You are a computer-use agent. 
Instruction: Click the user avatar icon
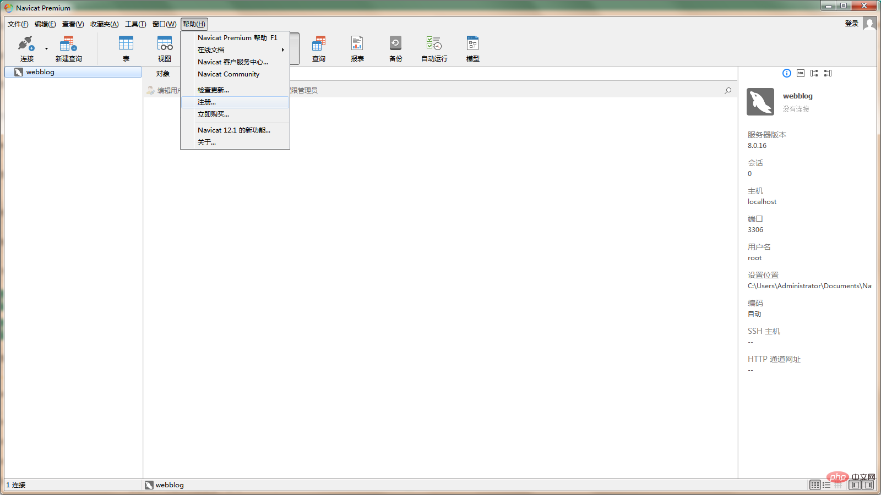click(x=869, y=24)
